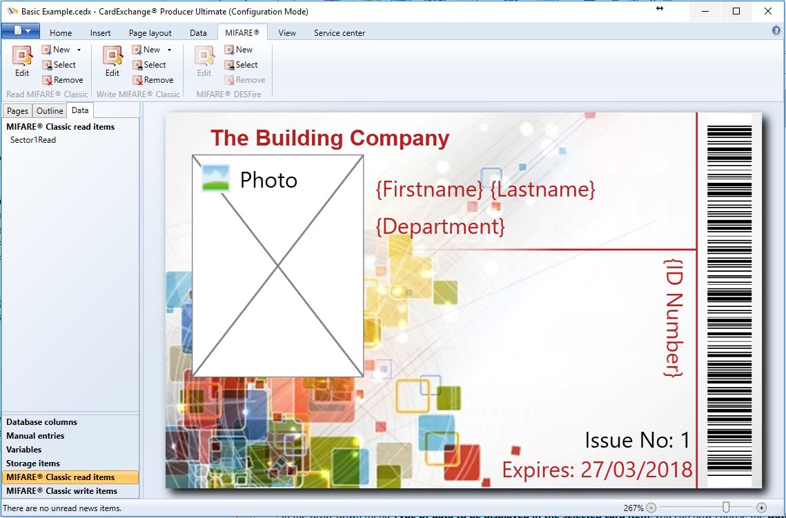Click Edit in the Write MIFARE Classic group
Screen dimensions: 786x518
click(112, 61)
